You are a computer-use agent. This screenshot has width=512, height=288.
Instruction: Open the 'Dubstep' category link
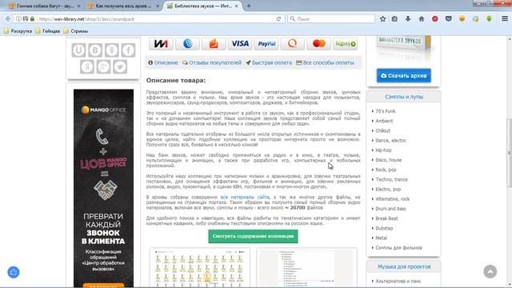[x=384, y=228]
